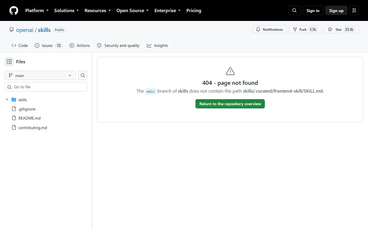Expand the Enterprise menu

tap(167, 10)
